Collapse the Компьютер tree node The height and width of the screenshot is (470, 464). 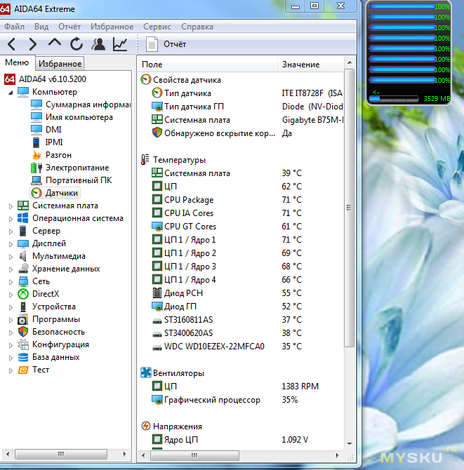(11, 92)
